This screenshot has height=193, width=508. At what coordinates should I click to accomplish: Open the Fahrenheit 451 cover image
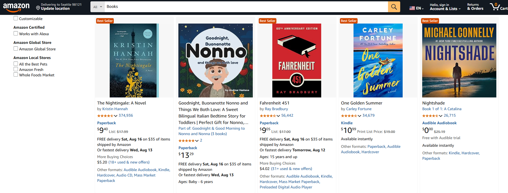point(296,60)
